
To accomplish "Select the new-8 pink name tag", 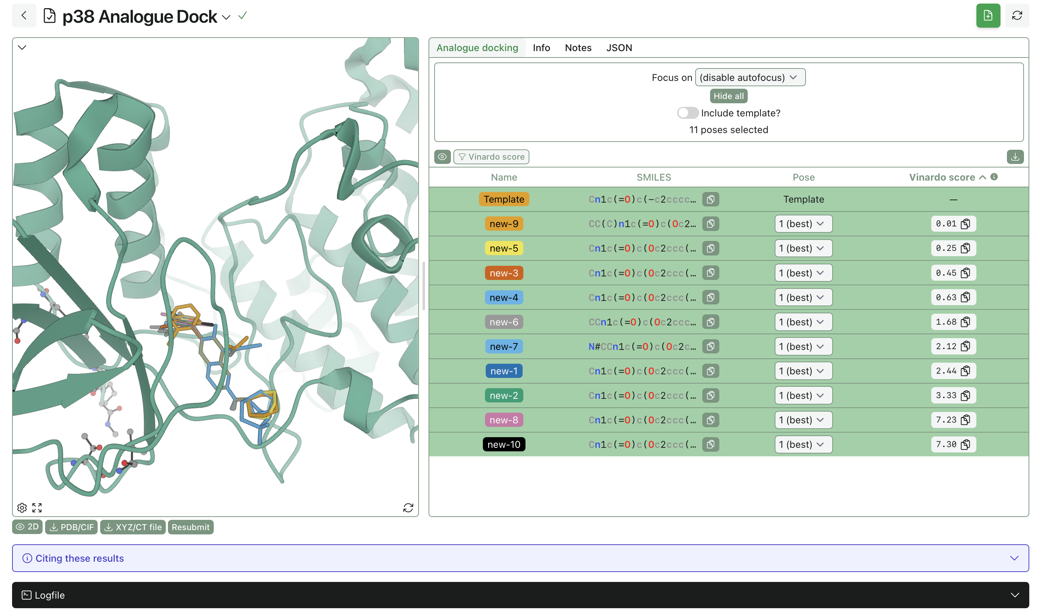I will click(x=504, y=420).
